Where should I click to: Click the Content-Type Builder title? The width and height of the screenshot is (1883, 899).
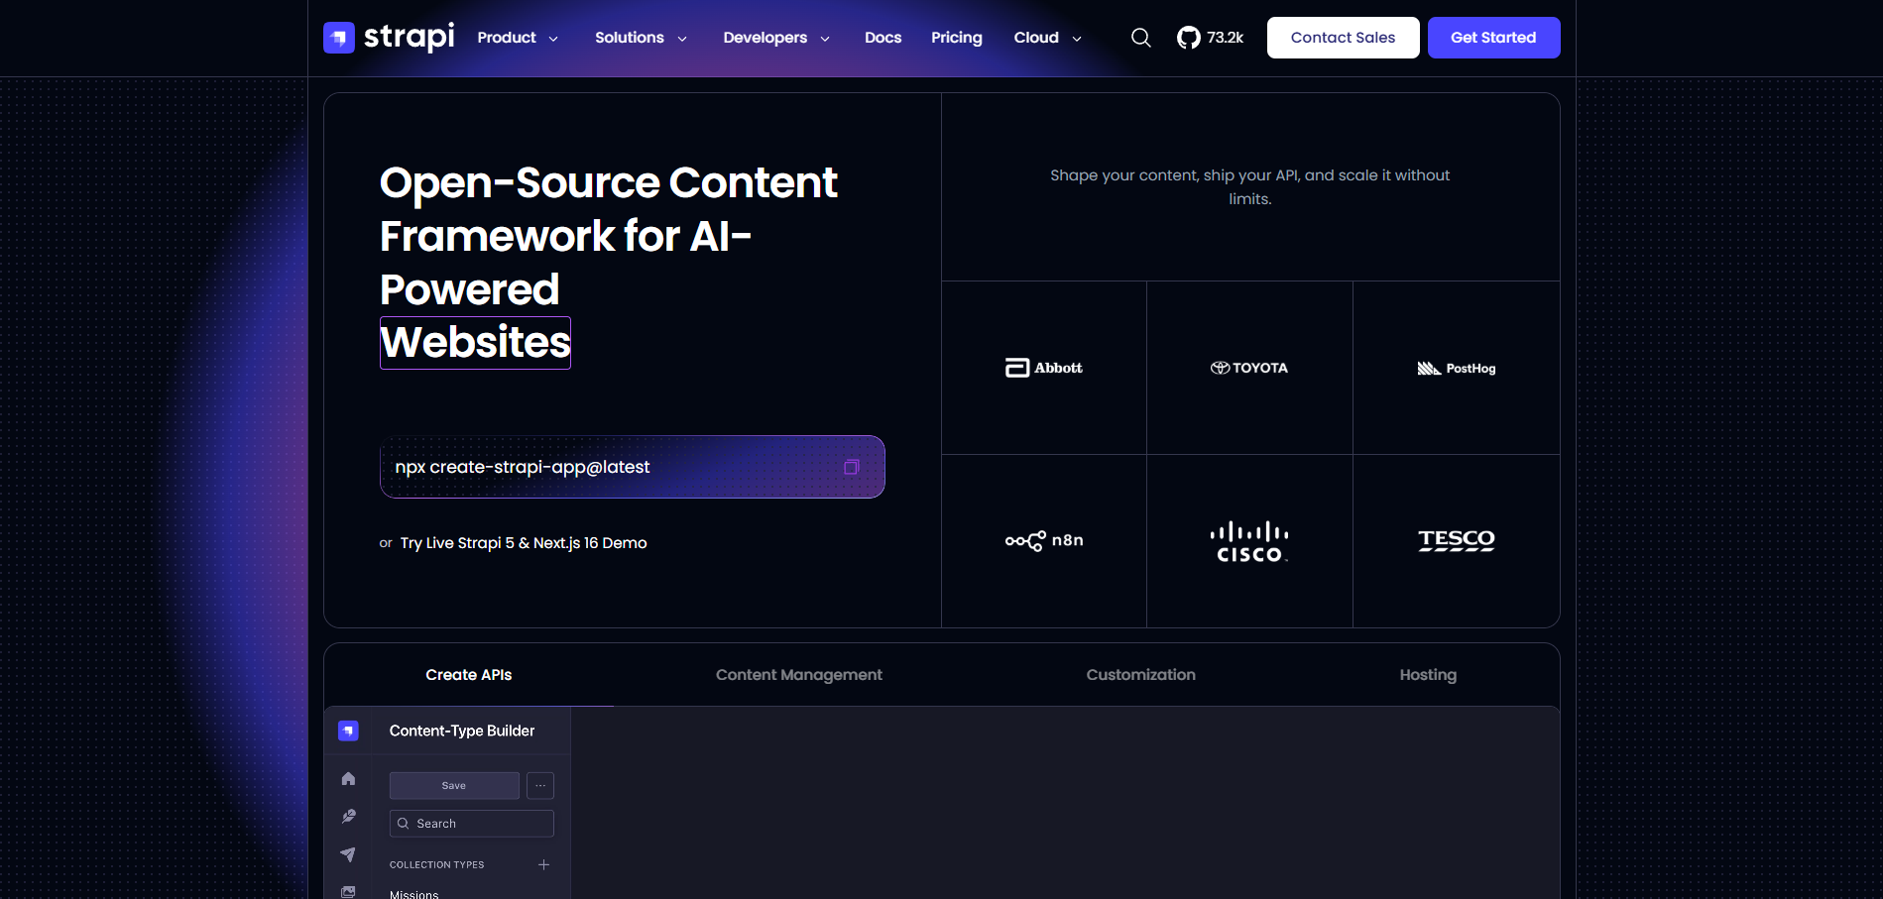[462, 730]
